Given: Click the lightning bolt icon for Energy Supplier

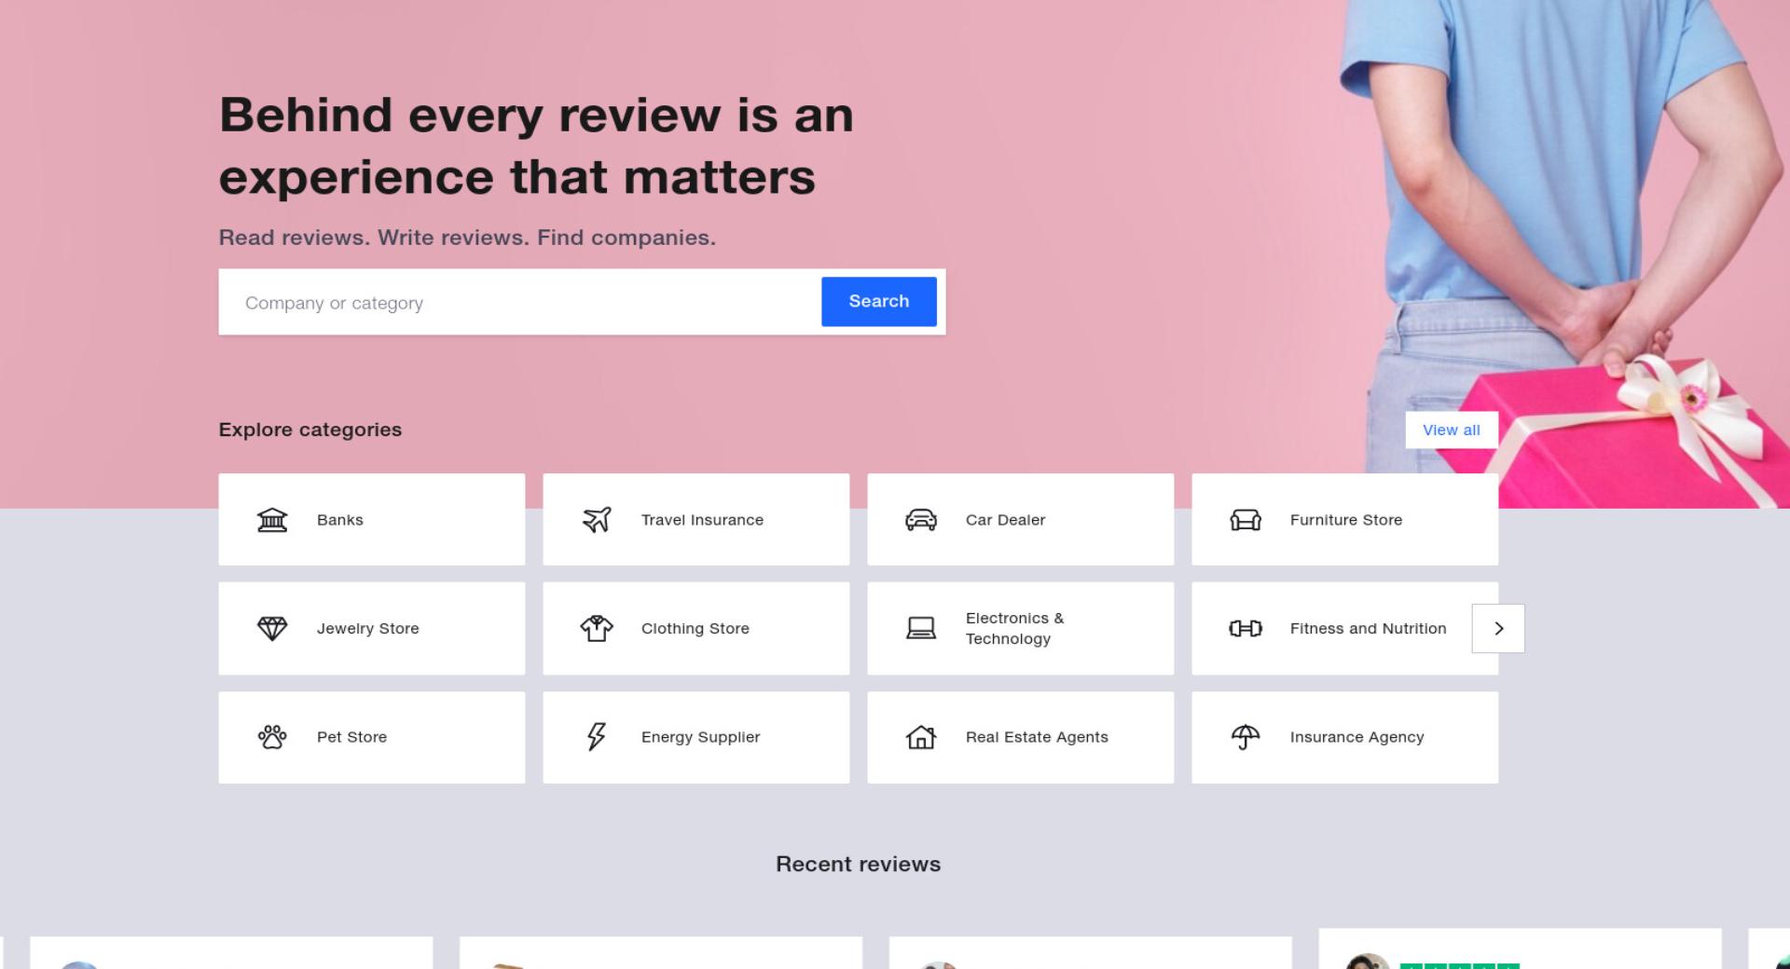Looking at the screenshot, I should pos(597,737).
